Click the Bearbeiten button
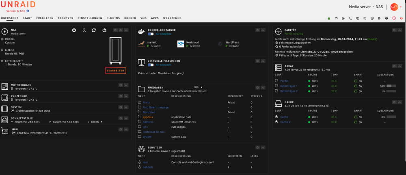This screenshot has width=406, height=175. tap(115, 71)
